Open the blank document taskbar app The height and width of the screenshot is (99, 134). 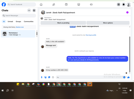click(49, 84)
